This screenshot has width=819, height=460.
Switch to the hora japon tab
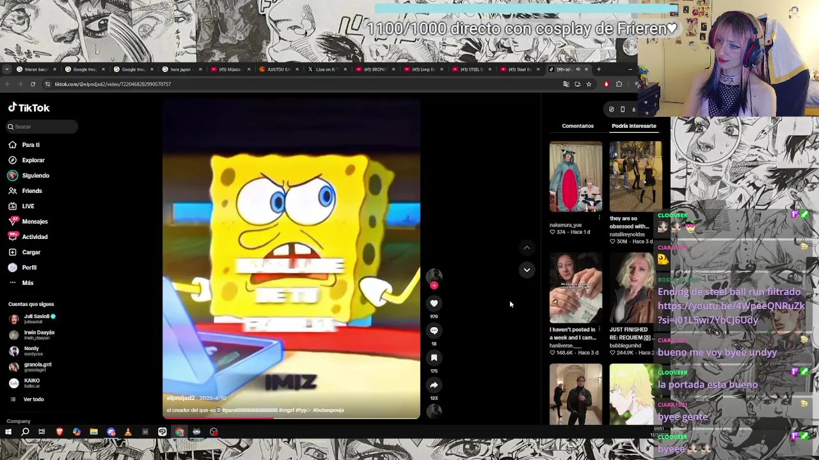182,69
